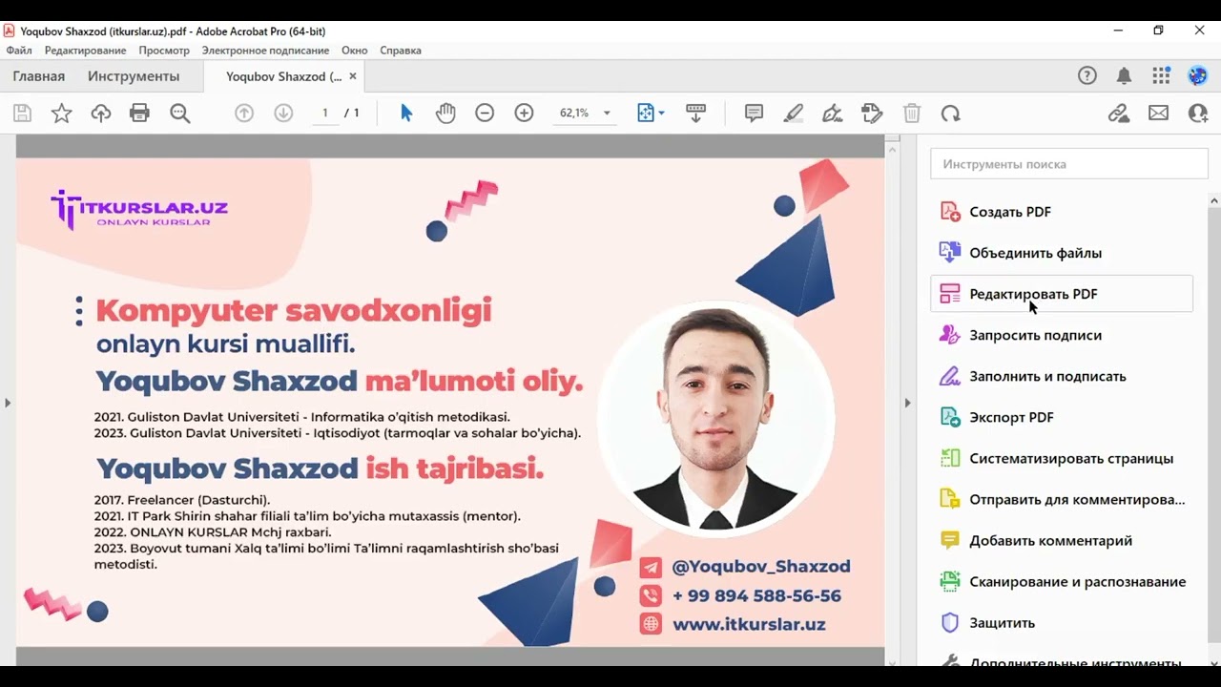Upload file to cloud icon
This screenshot has height=687, width=1221.
tap(101, 114)
